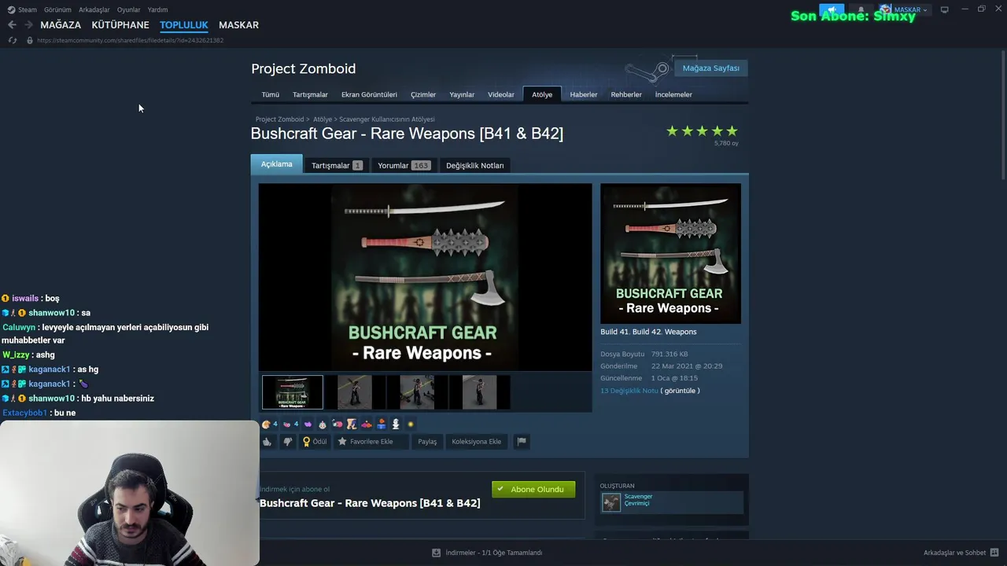Select the second screenshot thumbnail
The height and width of the screenshot is (566, 1007).
click(355, 392)
